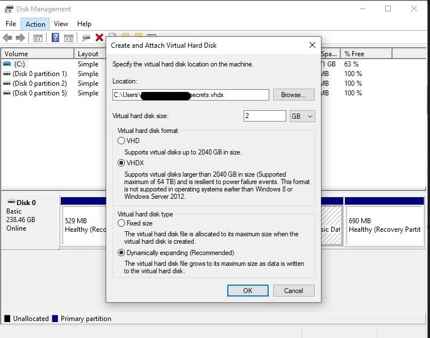Open the View menu

[x=61, y=24]
